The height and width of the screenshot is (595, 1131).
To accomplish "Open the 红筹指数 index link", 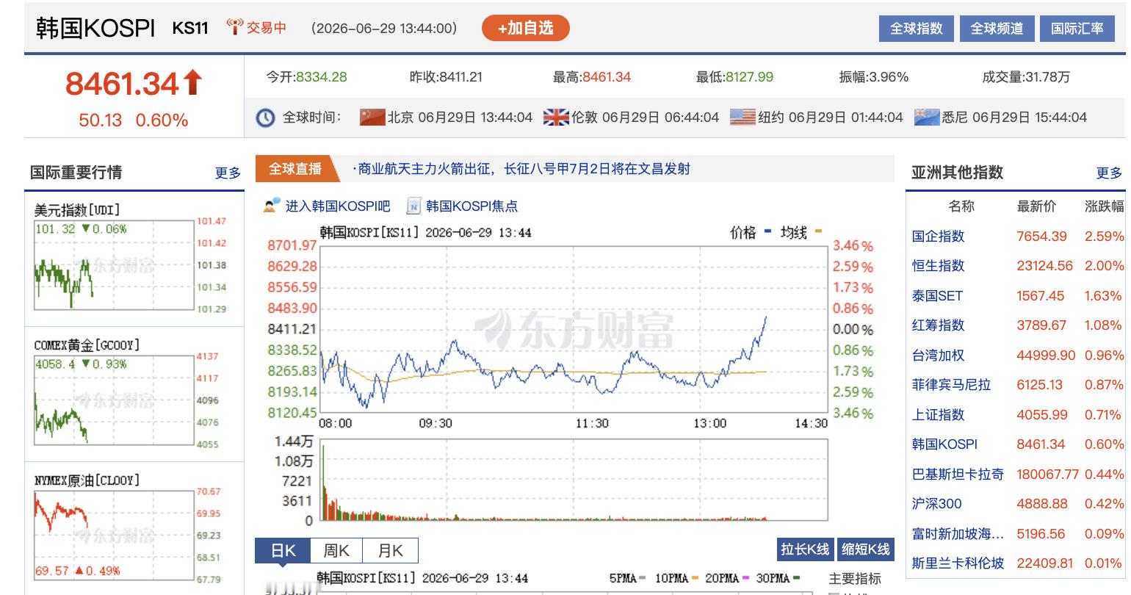I will coord(938,325).
